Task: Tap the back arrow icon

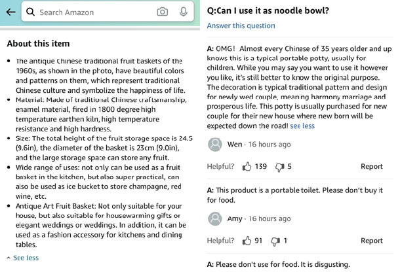Action: coord(10,12)
